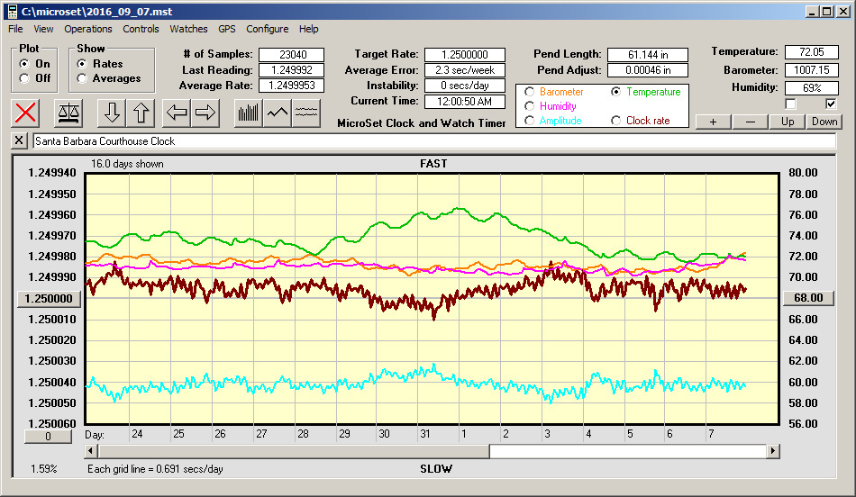The width and height of the screenshot is (856, 497).
Task: Click the Up button
Action: pyautogui.click(x=788, y=122)
